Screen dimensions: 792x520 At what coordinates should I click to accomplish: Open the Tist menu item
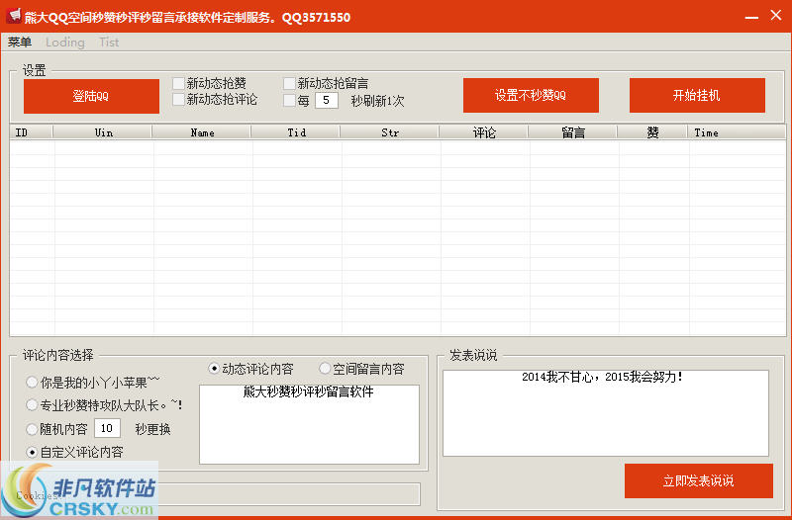pos(109,43)
